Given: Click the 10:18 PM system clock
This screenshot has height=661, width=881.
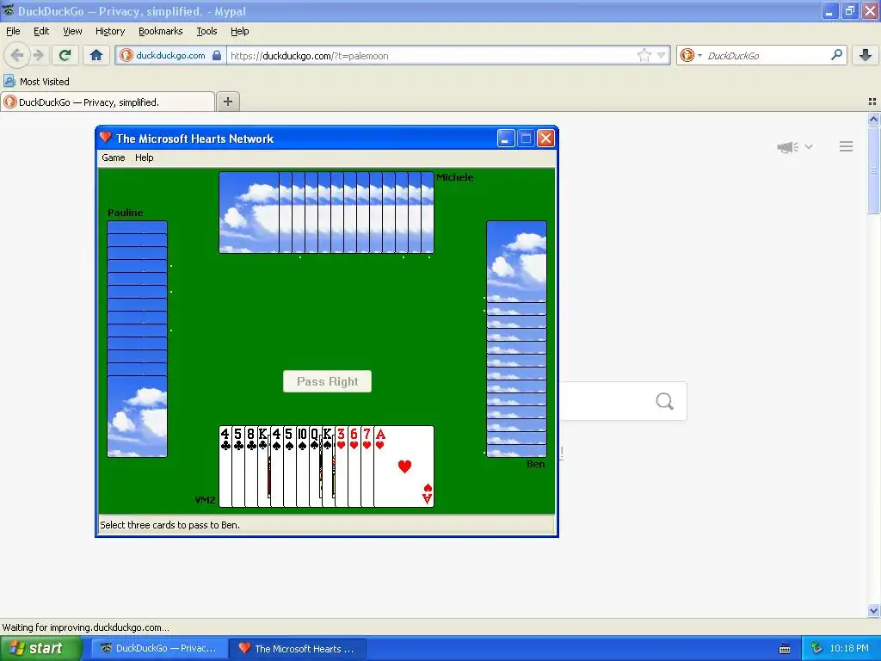Looking at the screenshot, I should 849,649.
